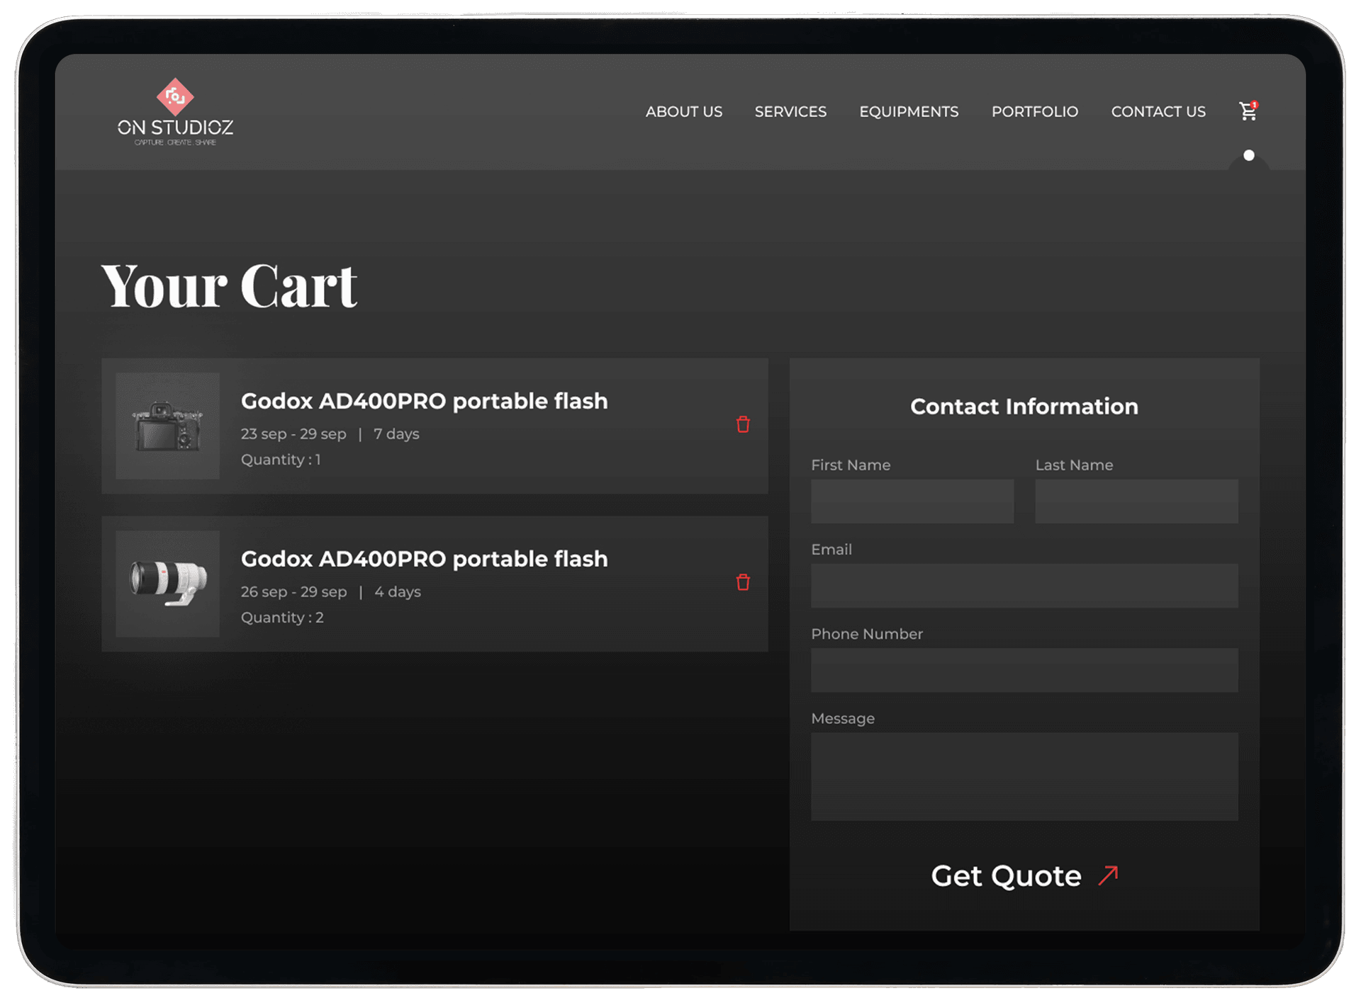This screenshot has width=1361, height=998.
Task: Click into the Last Name field
Action: coord(1136,501)
